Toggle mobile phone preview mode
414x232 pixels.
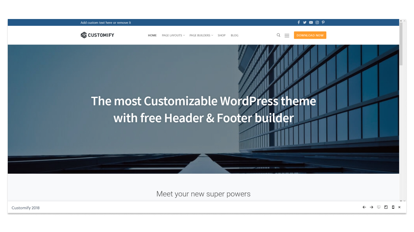(x=393, y=207)
